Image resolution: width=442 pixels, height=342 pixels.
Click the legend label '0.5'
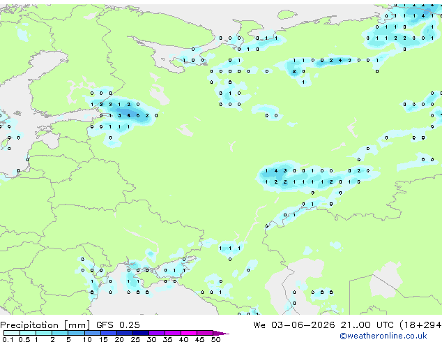(x=24, y=339)
